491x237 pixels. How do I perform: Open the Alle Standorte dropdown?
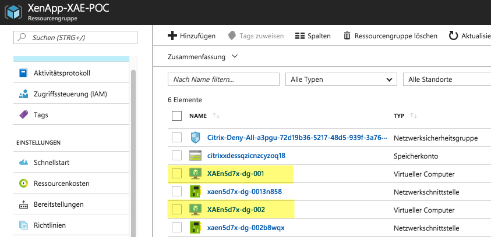pos(447,80)
